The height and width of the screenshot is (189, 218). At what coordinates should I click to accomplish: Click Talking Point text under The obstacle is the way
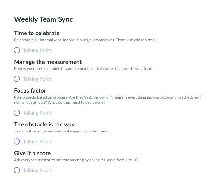click(37, 141)
